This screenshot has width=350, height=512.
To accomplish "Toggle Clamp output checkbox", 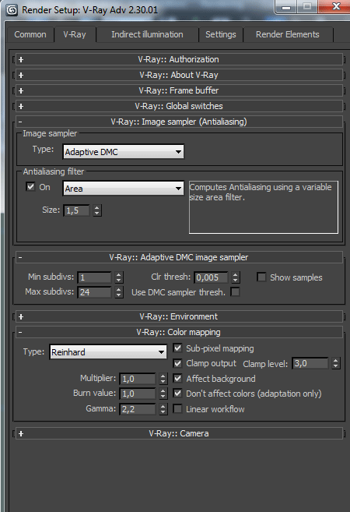I will click(177, 363).
